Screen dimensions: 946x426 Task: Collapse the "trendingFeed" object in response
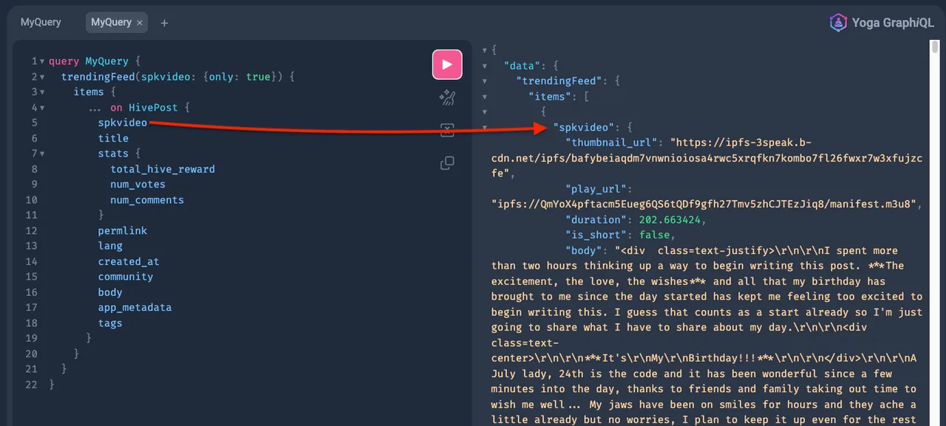pos(484,81)
